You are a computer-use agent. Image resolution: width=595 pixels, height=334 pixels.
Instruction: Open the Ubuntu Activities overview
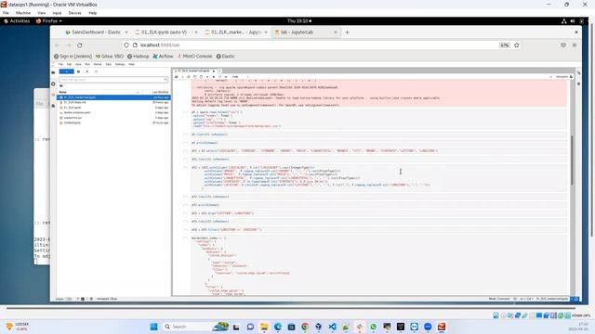[17, 20]
